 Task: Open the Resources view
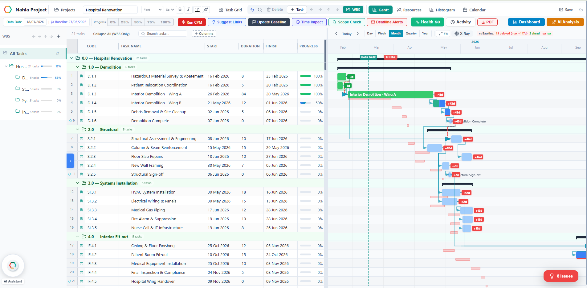409,10
